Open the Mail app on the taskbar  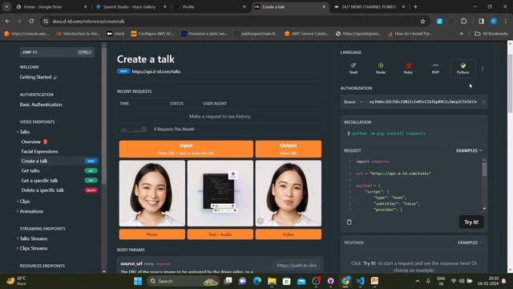click(x=301, y=281)
